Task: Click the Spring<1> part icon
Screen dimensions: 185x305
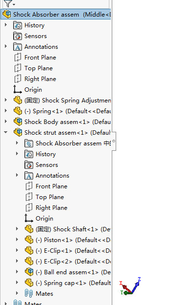Action: (18, 111)
